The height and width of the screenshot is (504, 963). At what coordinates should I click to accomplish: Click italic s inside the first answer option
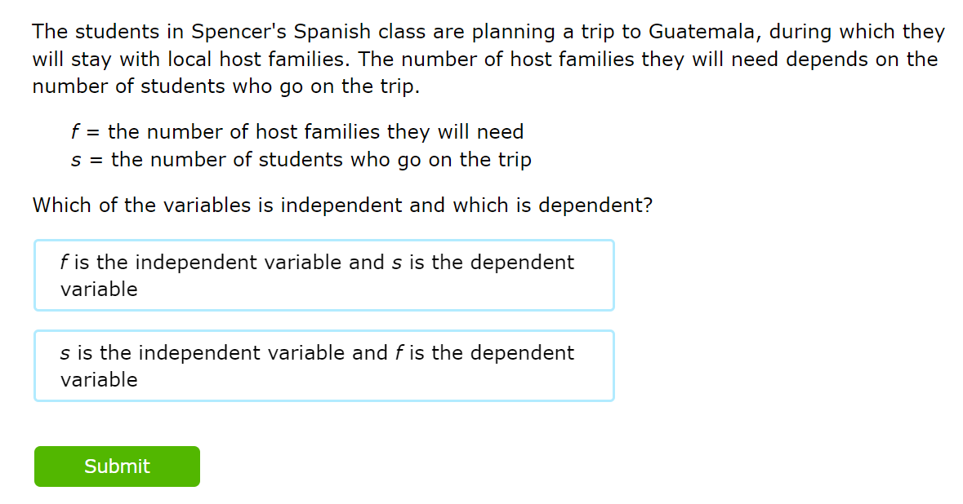(396, 262)
